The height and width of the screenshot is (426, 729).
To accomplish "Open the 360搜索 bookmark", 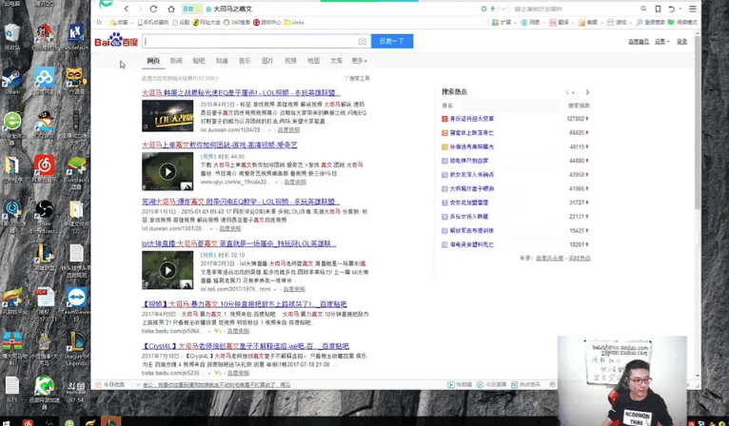I will coord(237,22).
